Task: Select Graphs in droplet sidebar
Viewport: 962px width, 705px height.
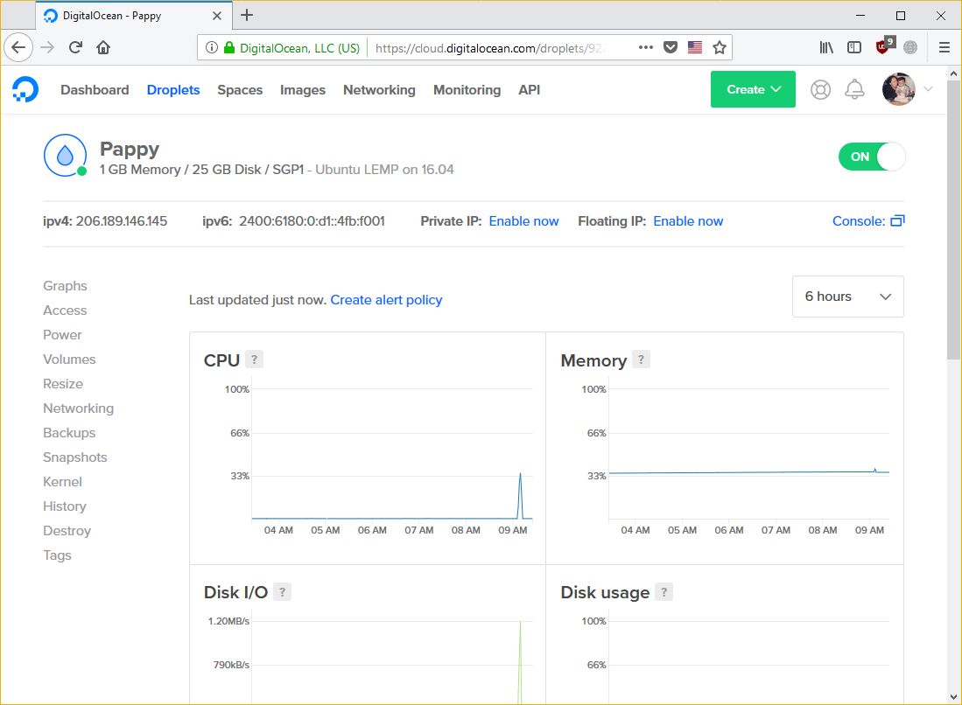Action: click(65, 286)
